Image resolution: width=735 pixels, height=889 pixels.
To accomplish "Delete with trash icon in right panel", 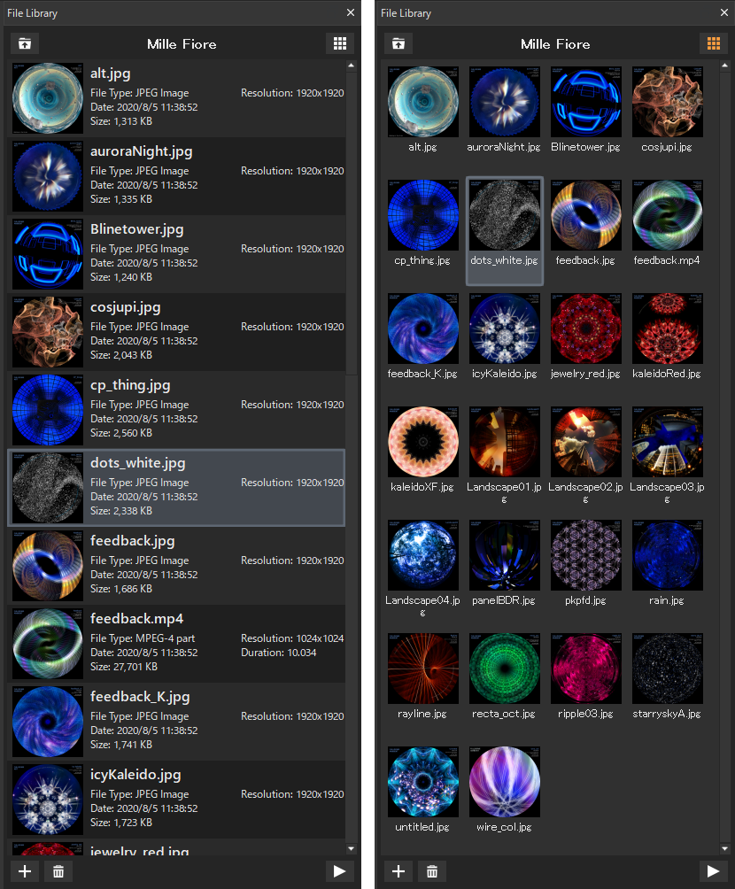I will [432, 871].
